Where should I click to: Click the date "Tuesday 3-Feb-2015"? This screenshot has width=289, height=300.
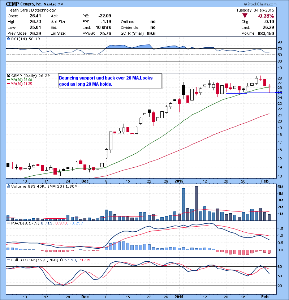click(255, 10)
